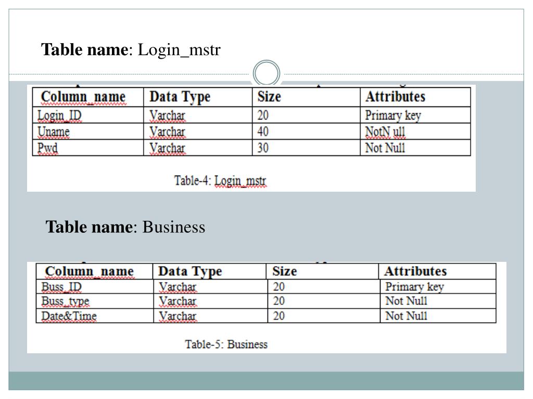Select the Buss_ID cell
This screenshot has height=399, width=533.
pyautogui.click(x=62, y=287)
